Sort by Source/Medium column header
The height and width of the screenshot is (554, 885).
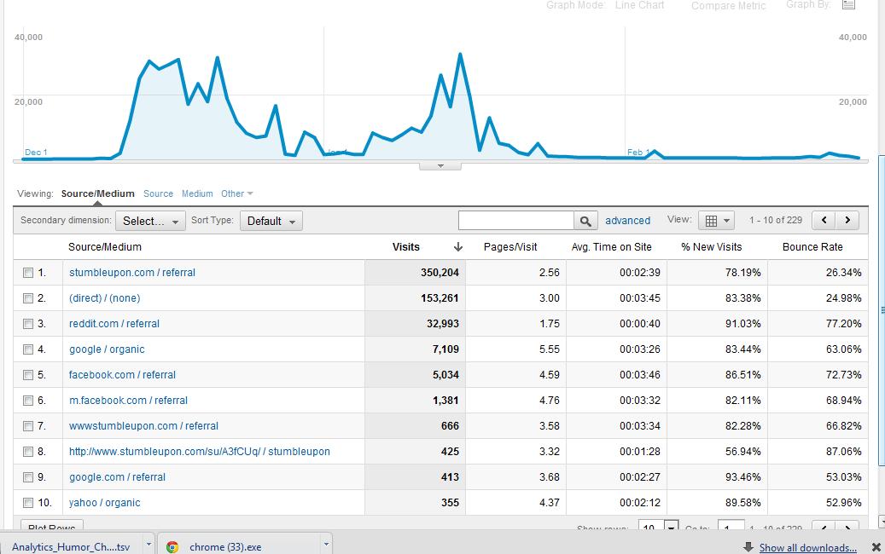pyautogui.click(x=105, y=247)
